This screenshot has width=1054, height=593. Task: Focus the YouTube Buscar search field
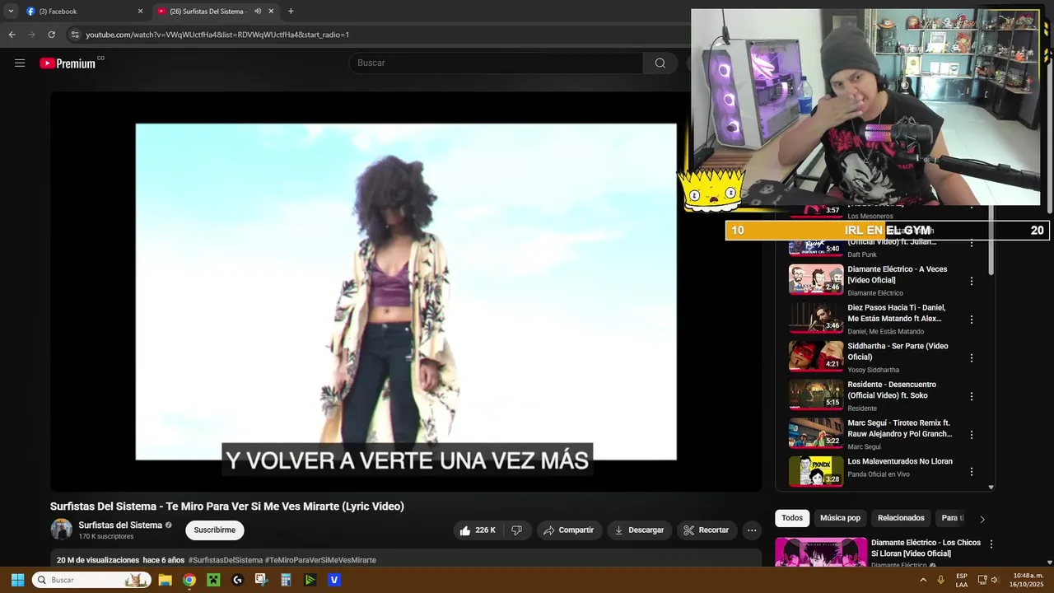pyautogui.click(x=496, y=63)
